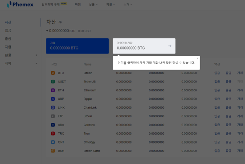Click 입금 link for ETH row
Image resolution: width=245 pixels, height=164 pixels.
click(217, 90)
